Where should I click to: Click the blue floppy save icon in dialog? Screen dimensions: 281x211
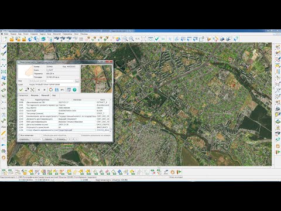coord(57,90)
